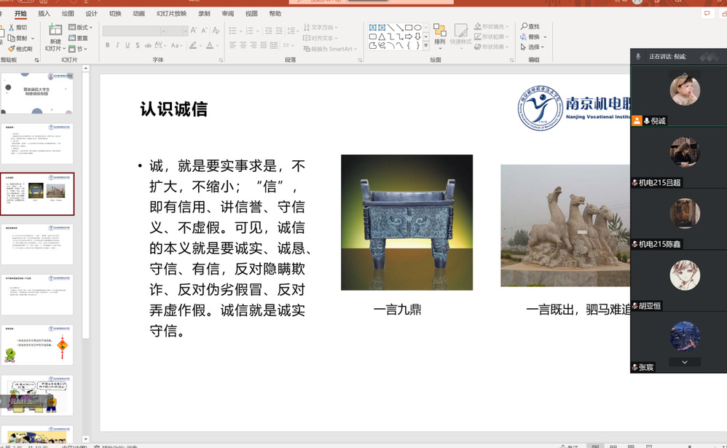Open the Layout (版式) dropdown
Image resolution: width=727 pixels, height=448 pixels.
click(79, 28)
